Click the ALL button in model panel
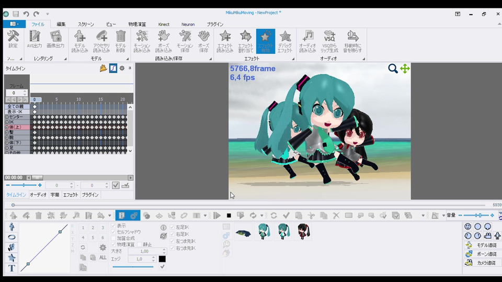 tap(103, 257)
